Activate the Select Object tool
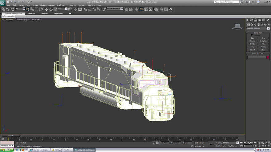The image size is (271, 152). click(28, 9)
